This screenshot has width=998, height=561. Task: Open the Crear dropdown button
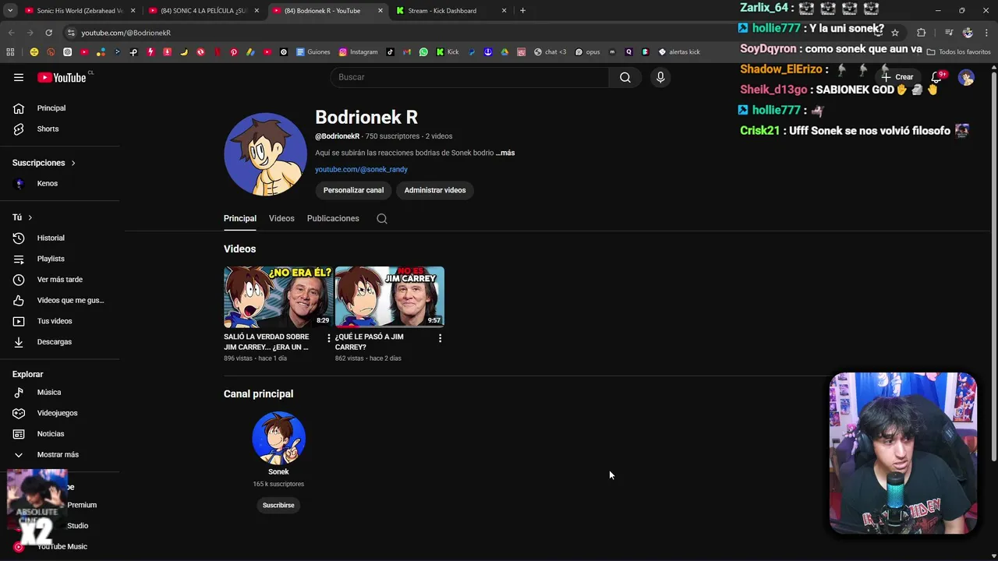pyautogui.click(x=897, y=77)
